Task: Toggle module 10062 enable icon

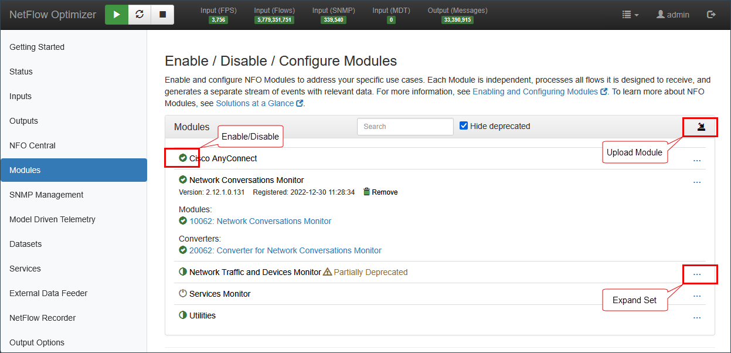Action: (x=182, y=221)
